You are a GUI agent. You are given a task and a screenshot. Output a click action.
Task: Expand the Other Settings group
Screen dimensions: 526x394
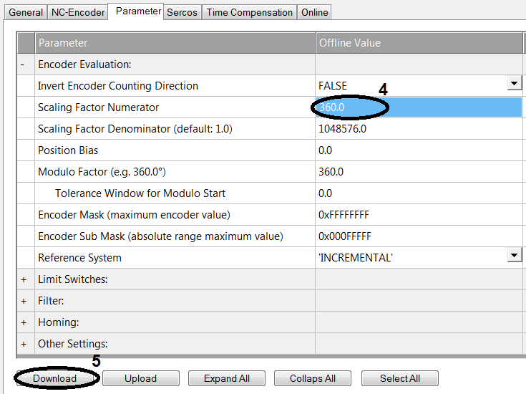click(x=24, y=344)
